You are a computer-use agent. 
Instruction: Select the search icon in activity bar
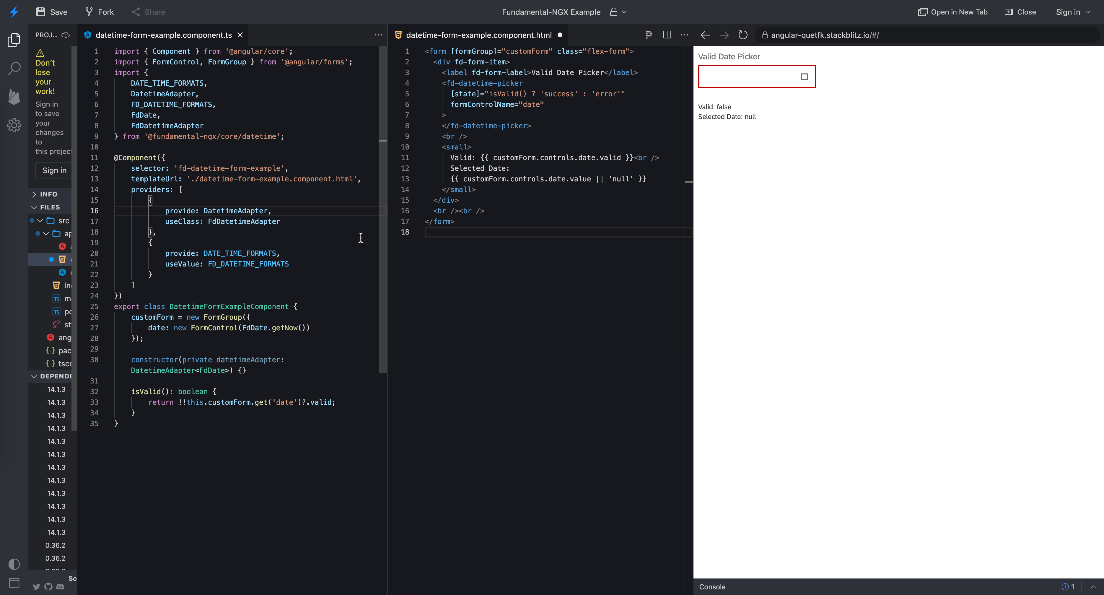pyautogui.click(x=14, y=68)
